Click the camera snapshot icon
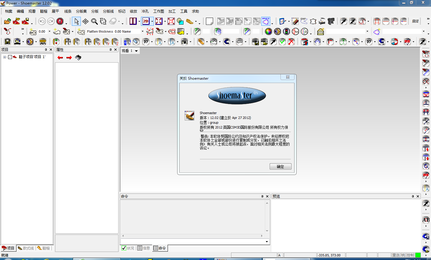 [185, 42]
